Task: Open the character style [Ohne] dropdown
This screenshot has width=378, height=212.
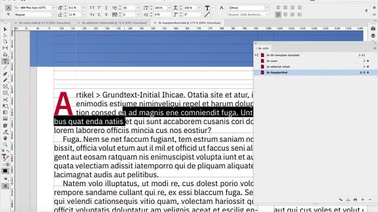Action: 266,8
